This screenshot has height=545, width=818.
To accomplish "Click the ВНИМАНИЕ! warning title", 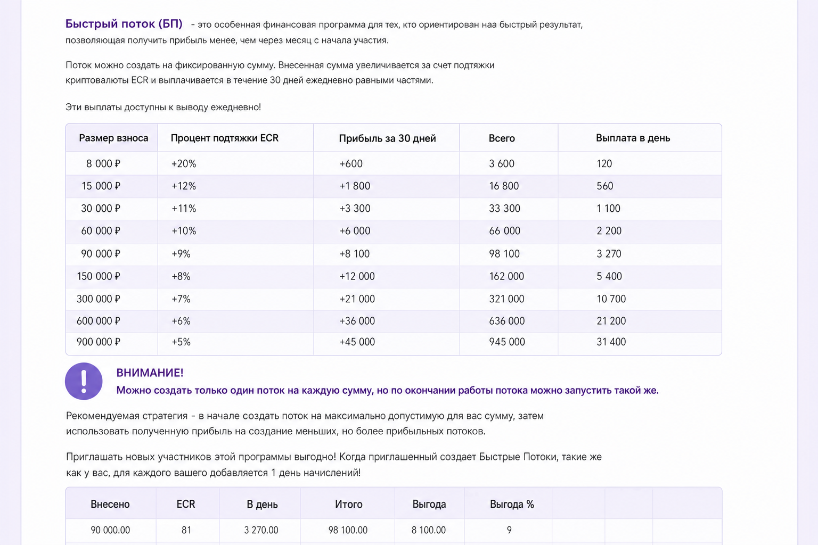I will point(150,373).
